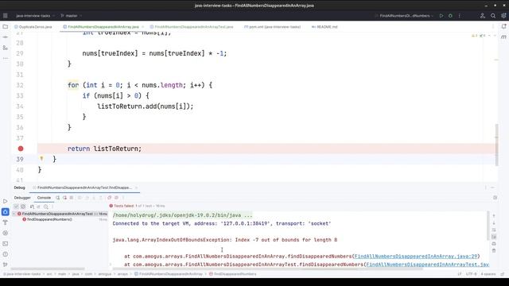
Task: Rerun the debug session
Action: [57, 198]
